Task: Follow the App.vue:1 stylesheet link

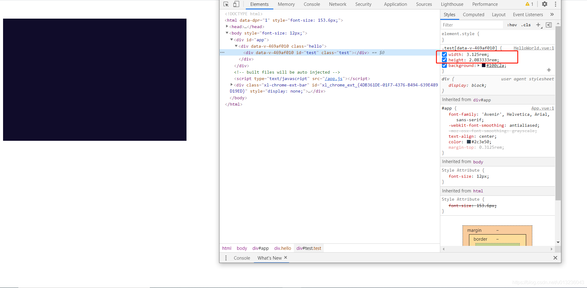Action: pos(542,108)
